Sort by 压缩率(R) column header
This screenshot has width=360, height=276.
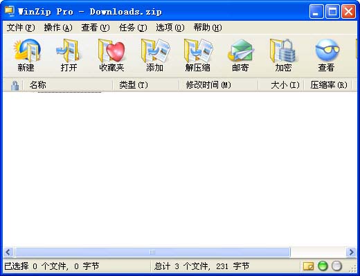pyautogui.click(x=328, y=85)
